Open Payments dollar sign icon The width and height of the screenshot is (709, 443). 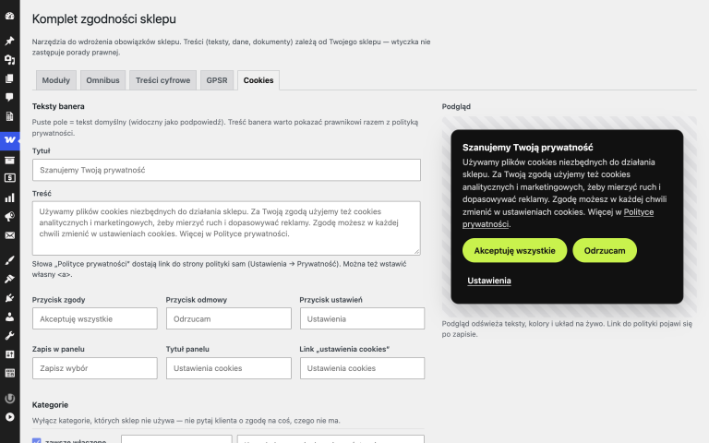[9, 178]
